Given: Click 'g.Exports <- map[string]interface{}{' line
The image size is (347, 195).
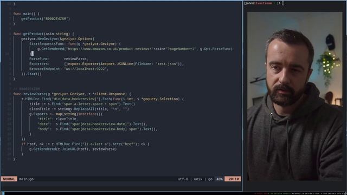Looking at the screenshot, I should [66, 114].
